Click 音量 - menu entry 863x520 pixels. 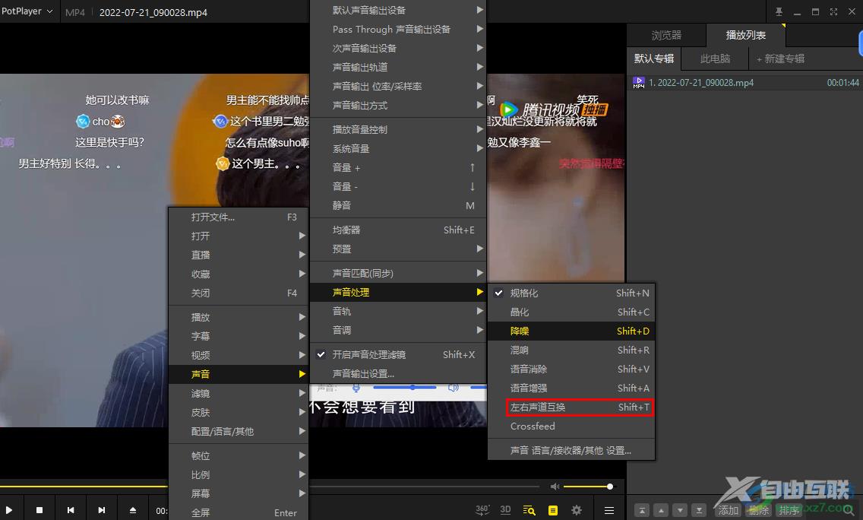[x=398, y=187]
